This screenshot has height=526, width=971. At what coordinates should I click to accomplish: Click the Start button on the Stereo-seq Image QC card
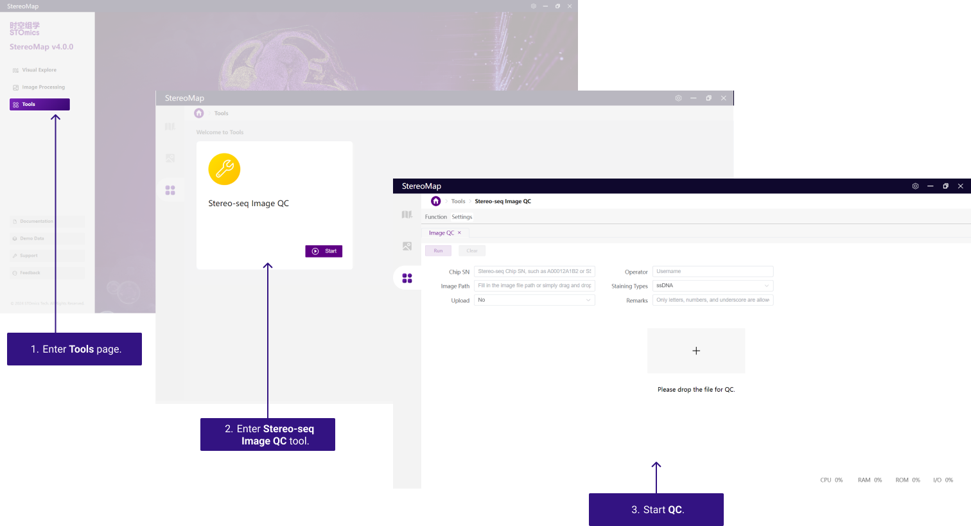point(324,251)
